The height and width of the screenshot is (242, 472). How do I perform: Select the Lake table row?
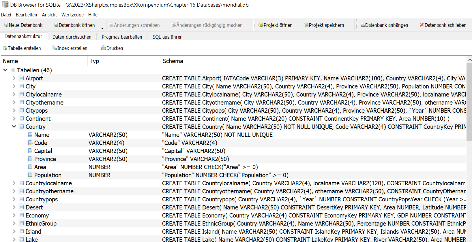pyautogui.click(x=234, y=239)
